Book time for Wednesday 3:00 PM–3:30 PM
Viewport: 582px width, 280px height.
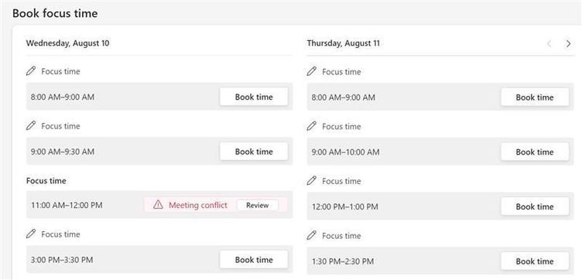coord(254,260)
